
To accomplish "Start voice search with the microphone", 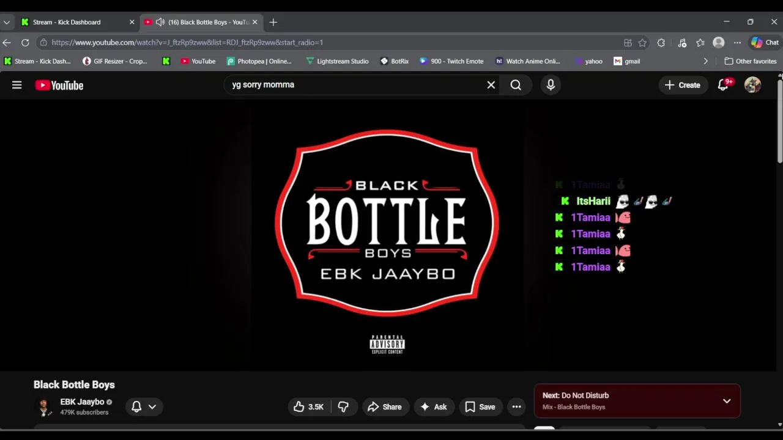I will (x=551, y=85).
